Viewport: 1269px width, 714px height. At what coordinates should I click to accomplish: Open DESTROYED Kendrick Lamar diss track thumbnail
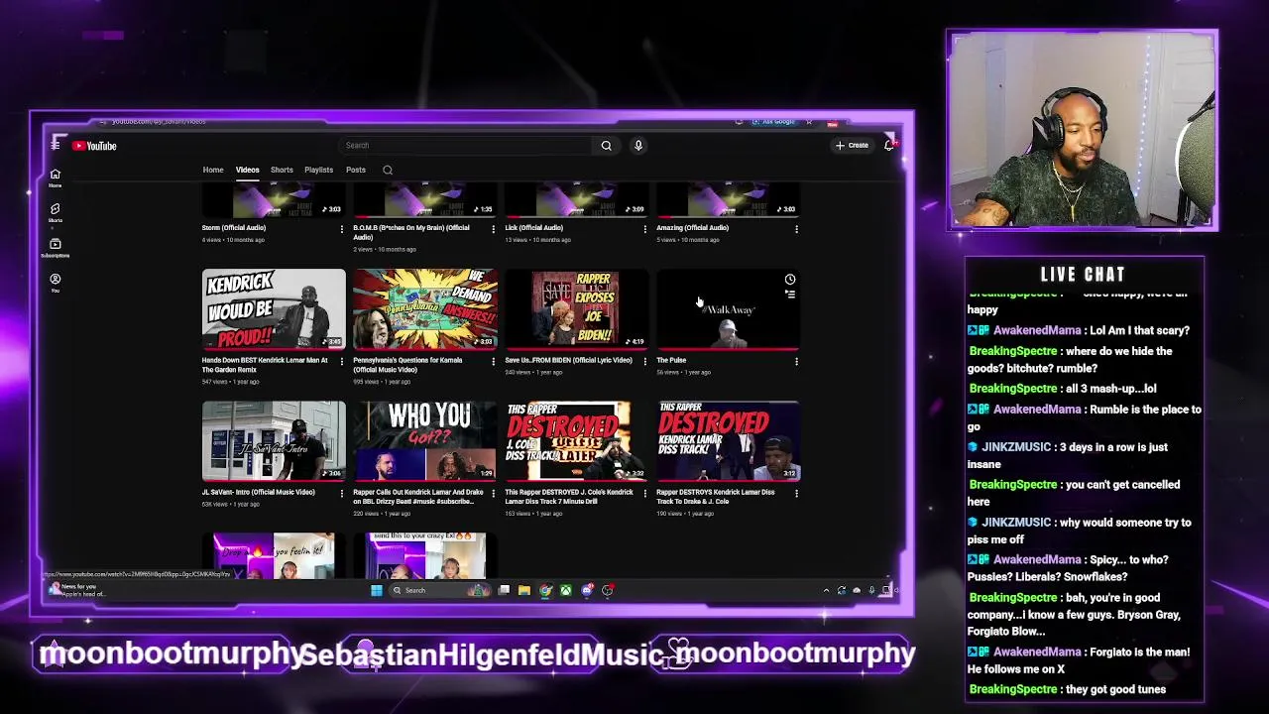(728, 441)
